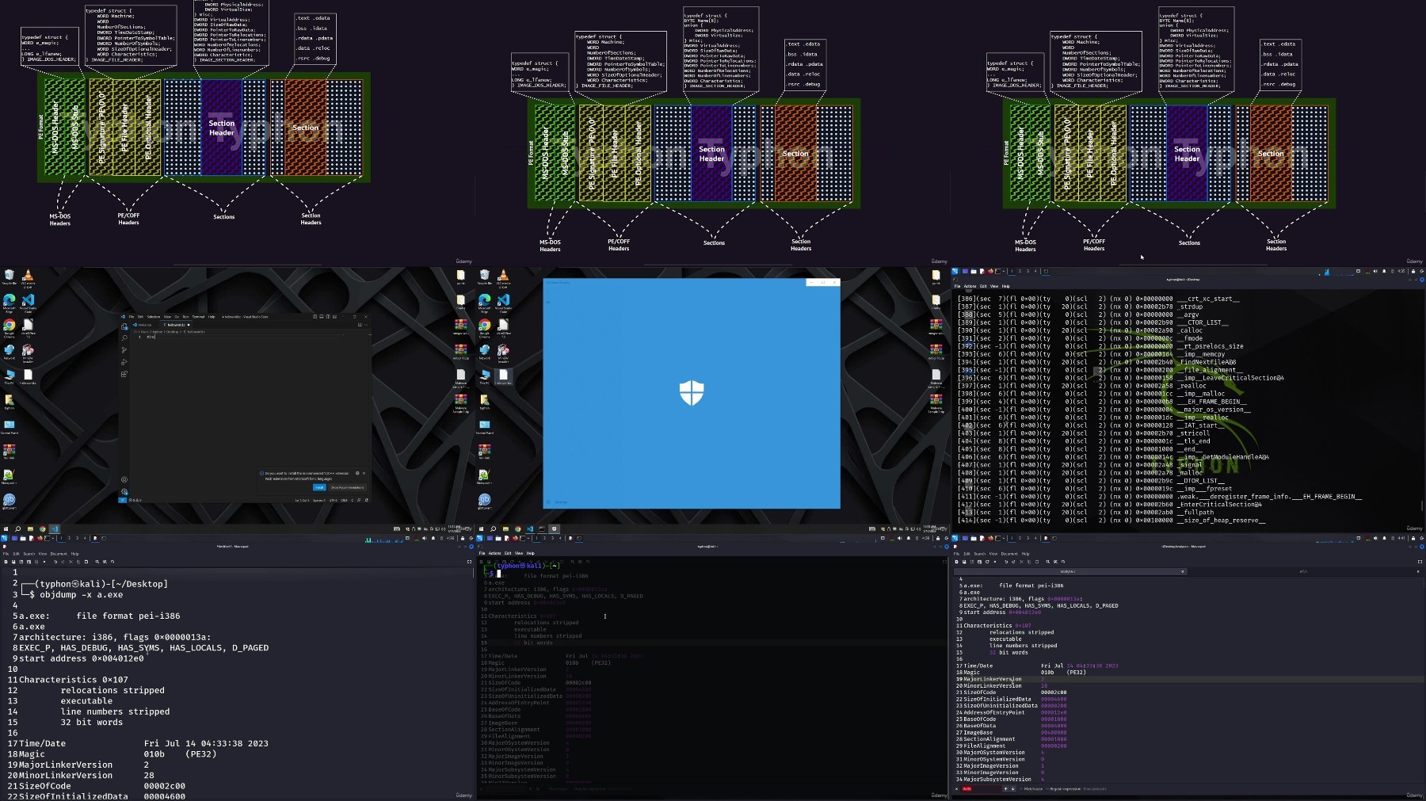Toggle Match case in the Mousepad search bar
Viewport: 1426px width, 801px height.
pos(1031,789)
